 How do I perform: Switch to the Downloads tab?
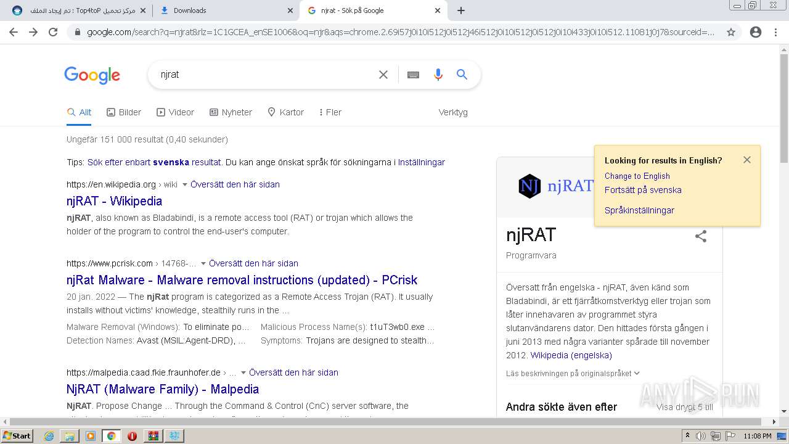click(226, 10)
